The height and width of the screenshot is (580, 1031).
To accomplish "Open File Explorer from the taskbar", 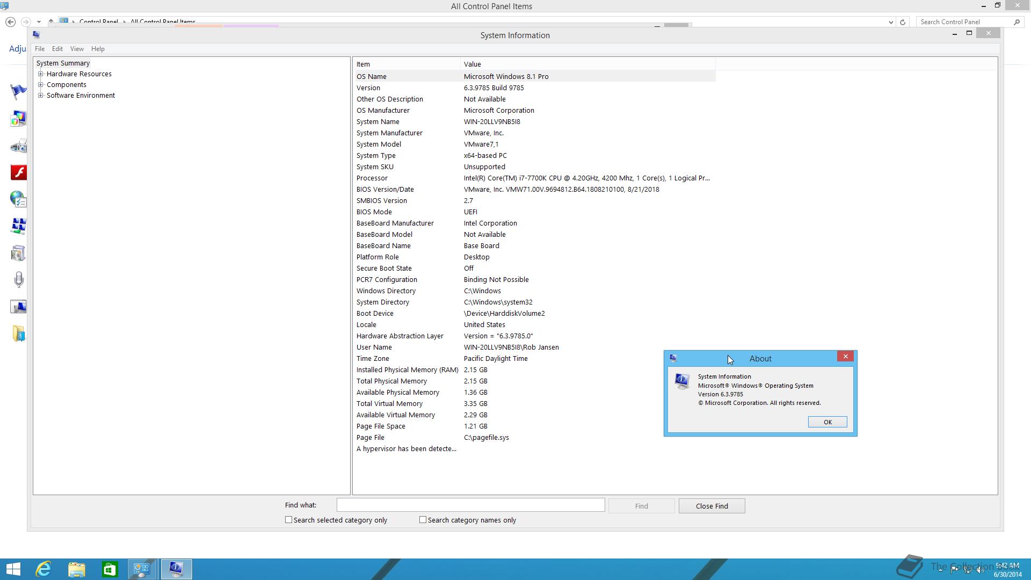I will coord(77,569).
